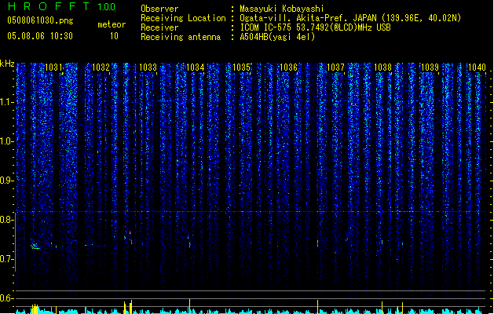The width and height of the screenshot is (494, 314).
Task: Click the 1.1 kHz axis tick label
Action: coord(7,102)
